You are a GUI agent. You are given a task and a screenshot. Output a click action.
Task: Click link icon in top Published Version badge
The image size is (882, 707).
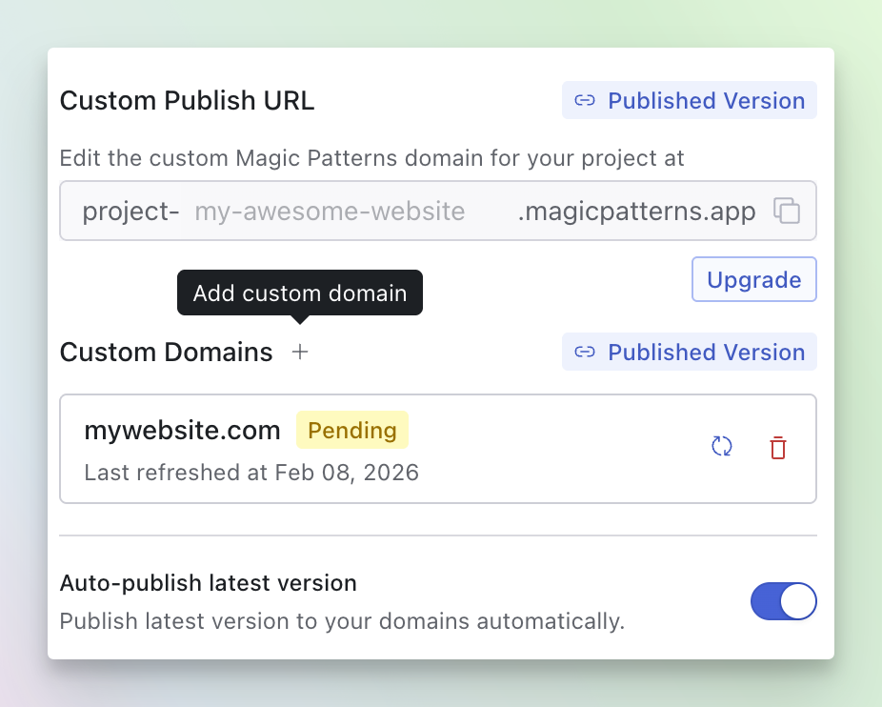pyautogui.click(x=585, y=101)
